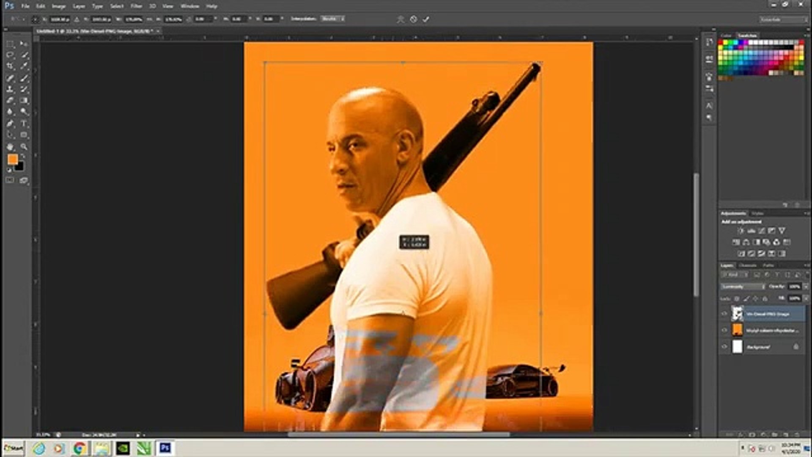Open the Filter menu
Screen dimensions: 812x457
tap(136, 6)
